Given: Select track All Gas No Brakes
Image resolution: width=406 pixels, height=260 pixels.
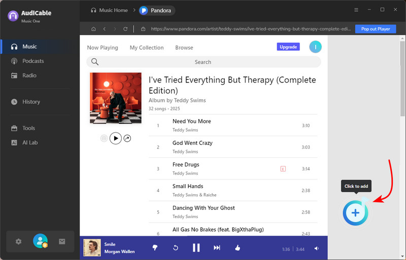Looking at the screenshot, I should [233, 230].
